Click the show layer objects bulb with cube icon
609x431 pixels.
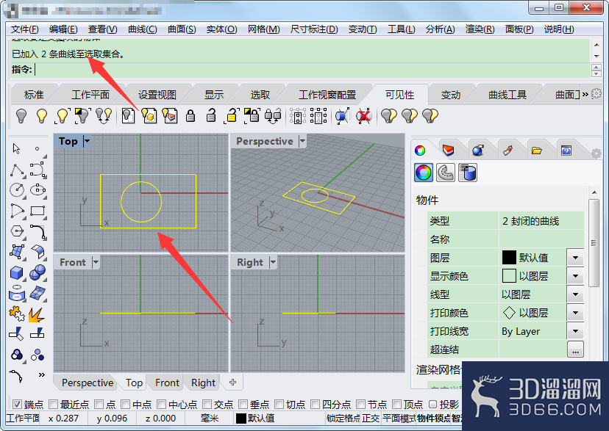(149, 116)
